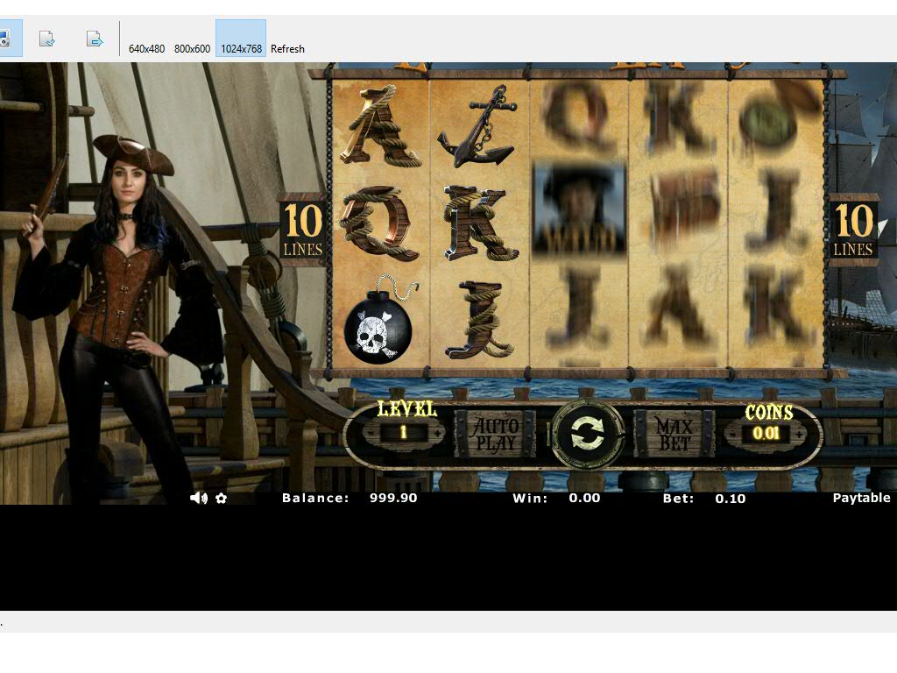The image size is (897, 673).
Task: Open game settings gear icon
Action: (x=222, y=498)
